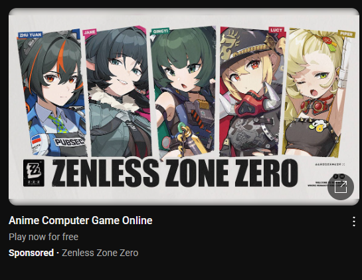Screen dimensions: 362x280
Task: Open the "Anime Computer Game Online" title
Action: 80,220
